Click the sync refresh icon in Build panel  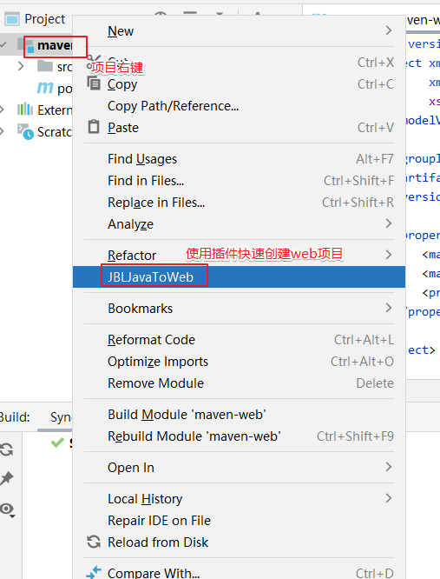(6, 449)
